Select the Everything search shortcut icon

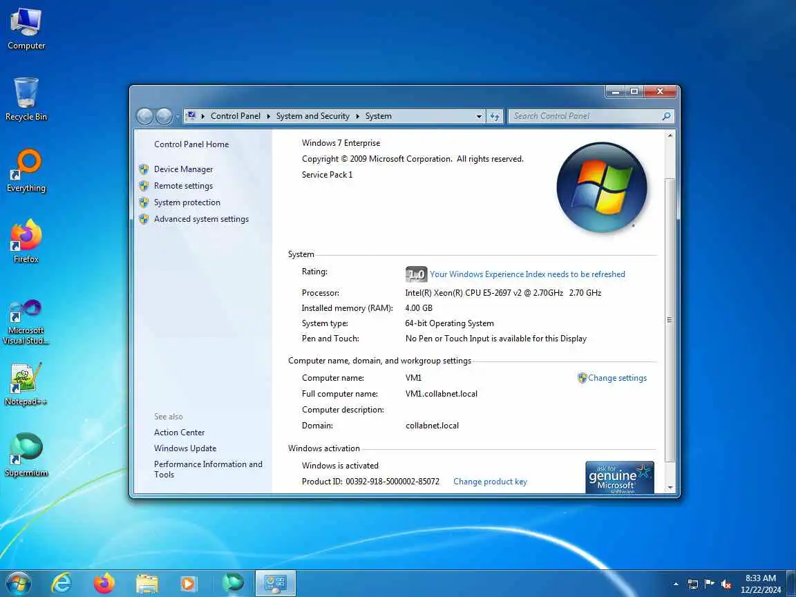pyautogui.click(x=26, y=171)
